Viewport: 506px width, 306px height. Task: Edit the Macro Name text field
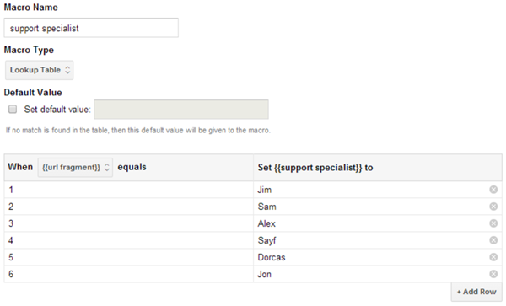[x=91, y=28]
